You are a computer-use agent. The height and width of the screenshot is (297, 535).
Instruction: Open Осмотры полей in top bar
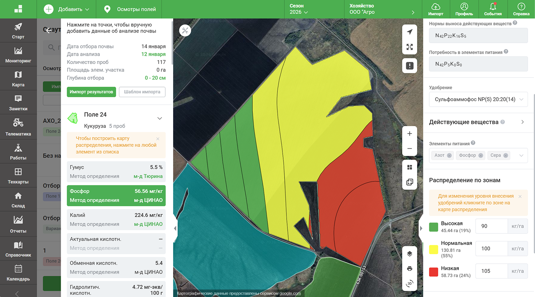point(130,9)
